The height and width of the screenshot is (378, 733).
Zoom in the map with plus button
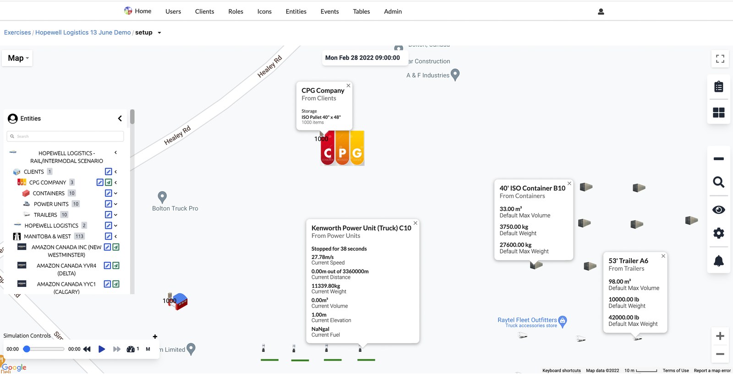(x=720, y=336)
